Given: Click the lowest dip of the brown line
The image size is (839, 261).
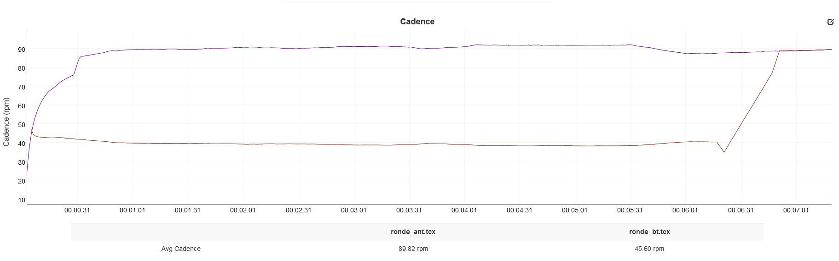Looking at the screenshot, I should 724,152.
